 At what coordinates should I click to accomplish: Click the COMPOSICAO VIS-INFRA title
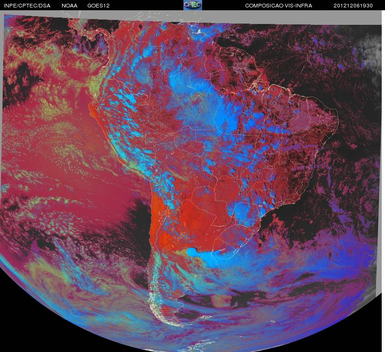(279, 6)
